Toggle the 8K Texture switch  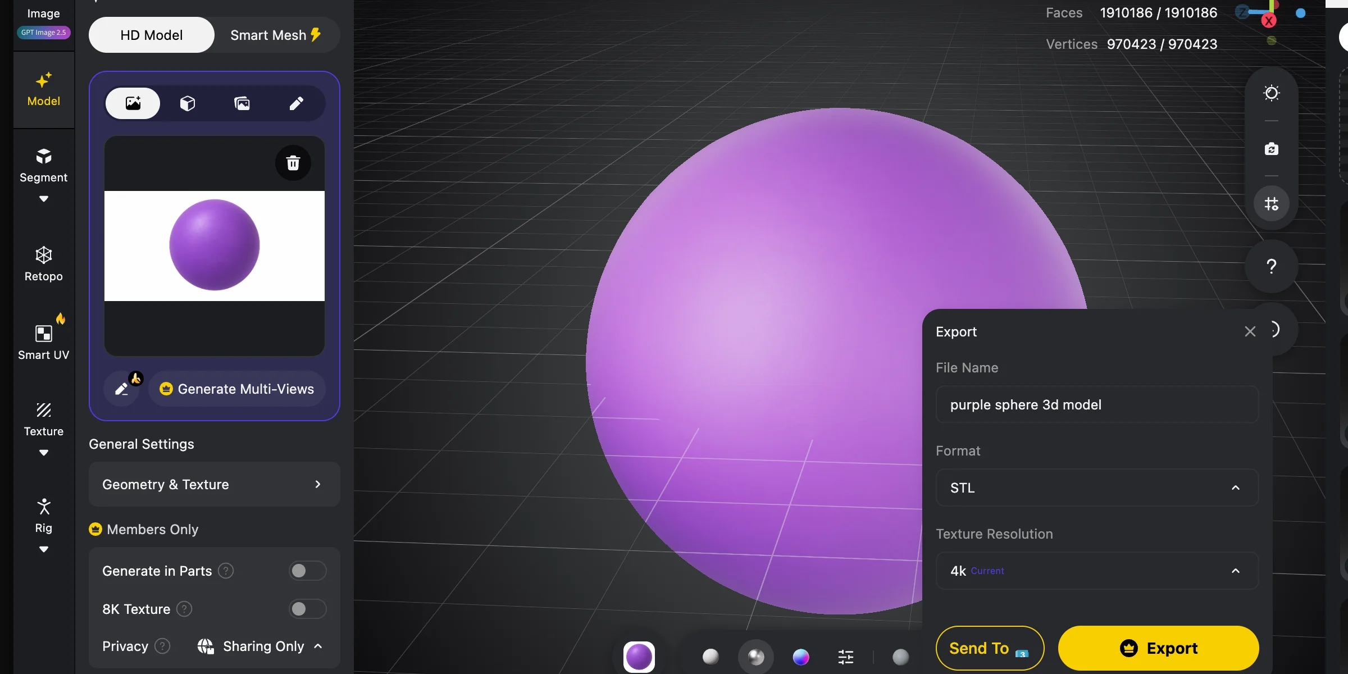pos(307,609)
